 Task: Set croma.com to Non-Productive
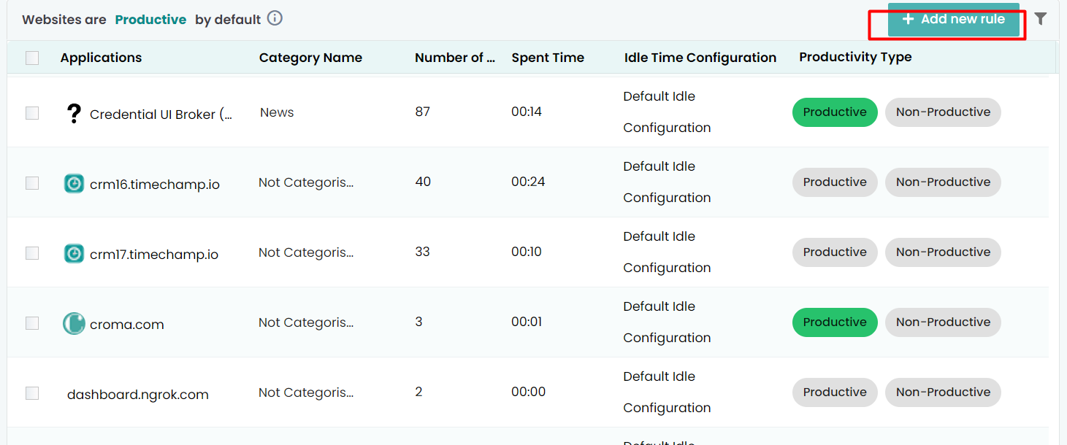[x=943, y=322]
